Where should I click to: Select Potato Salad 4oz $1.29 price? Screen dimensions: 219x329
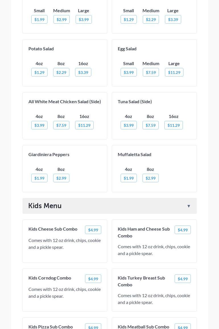click(39, 73)
